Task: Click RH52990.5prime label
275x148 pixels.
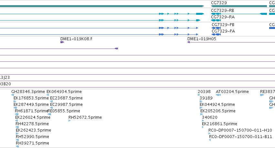Action: point(32,137)
